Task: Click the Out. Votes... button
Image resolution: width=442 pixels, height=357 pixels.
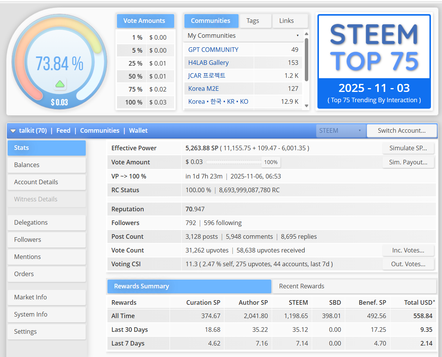Action: click(x=408, y=264)
